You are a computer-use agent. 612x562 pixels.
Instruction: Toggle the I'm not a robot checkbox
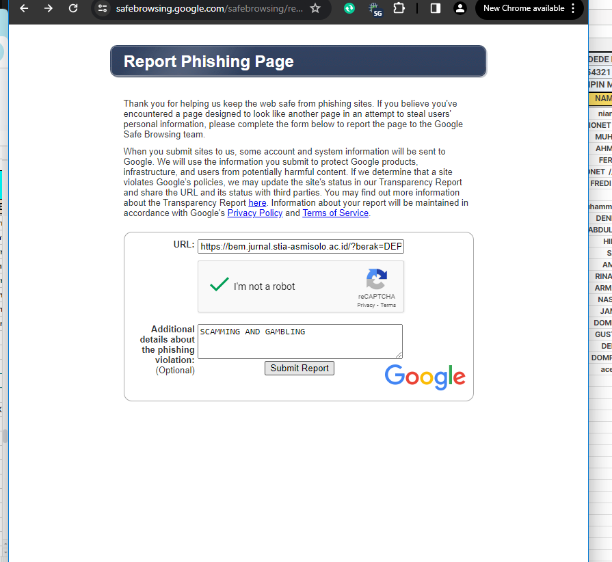[219, 284]
